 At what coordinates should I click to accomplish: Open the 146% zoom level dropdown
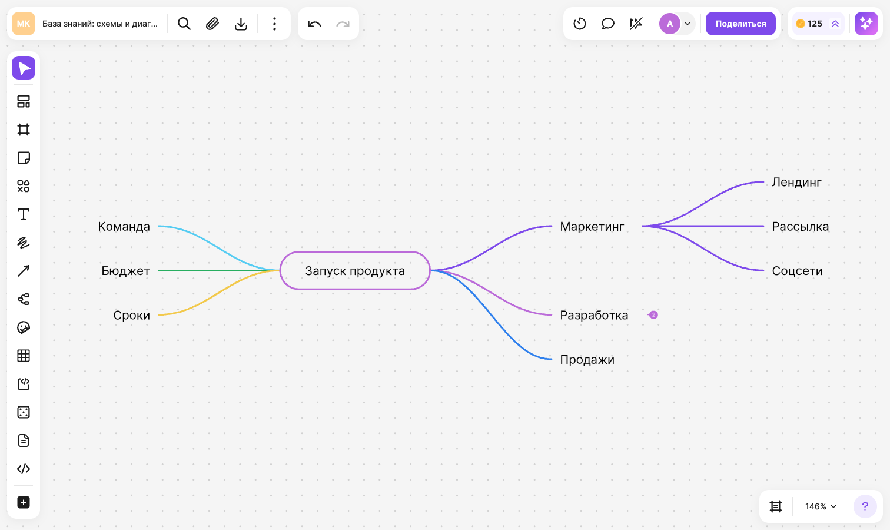point(821,506)
